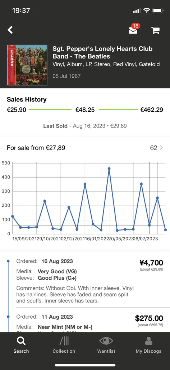The image size is (170, 370).
Task: Tap the €48.25 median sales history value
Action: pos(85,110)
